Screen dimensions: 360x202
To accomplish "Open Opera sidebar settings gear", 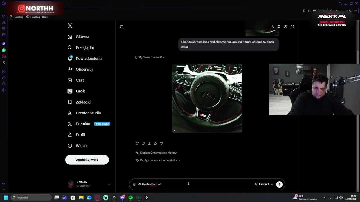I will [4, 90].
